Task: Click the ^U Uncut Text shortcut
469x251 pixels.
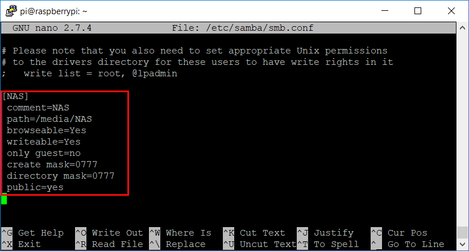Action: 260,244
